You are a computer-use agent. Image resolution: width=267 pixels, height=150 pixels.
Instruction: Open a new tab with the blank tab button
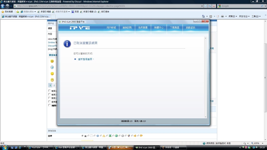[53, 17]
